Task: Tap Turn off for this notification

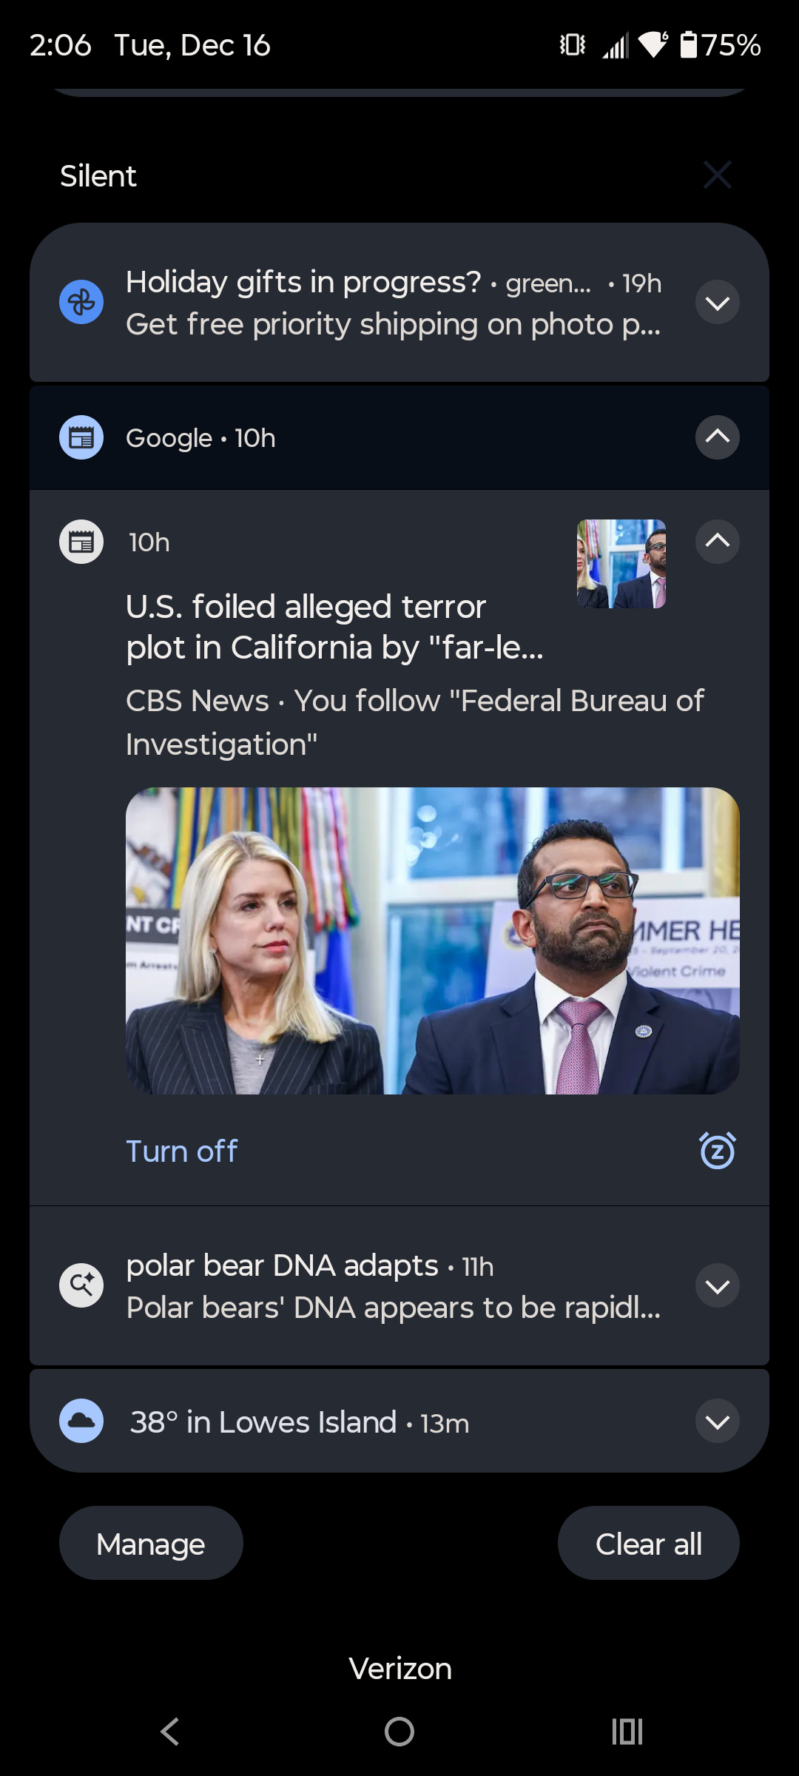Action: pyautogui.click(x=182, y=1151)
